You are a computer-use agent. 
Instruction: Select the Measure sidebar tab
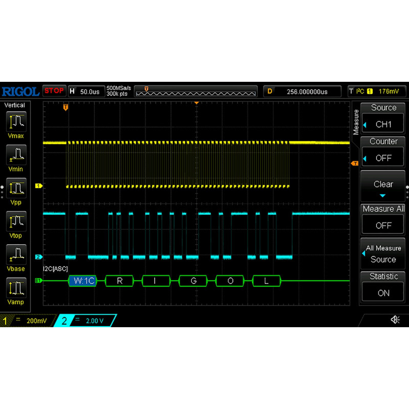click(356, 123)
